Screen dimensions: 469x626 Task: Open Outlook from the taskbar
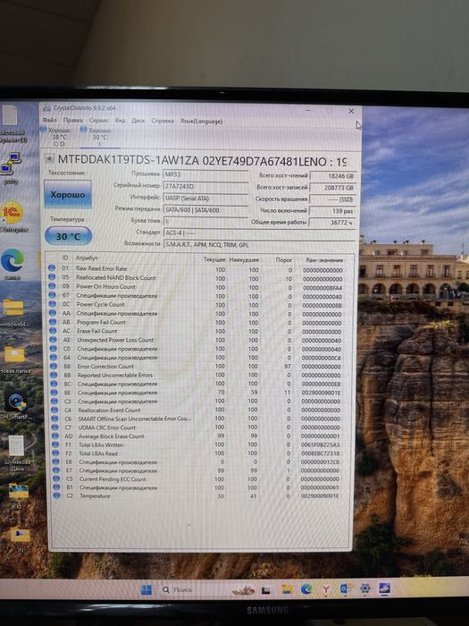point(345,588)
